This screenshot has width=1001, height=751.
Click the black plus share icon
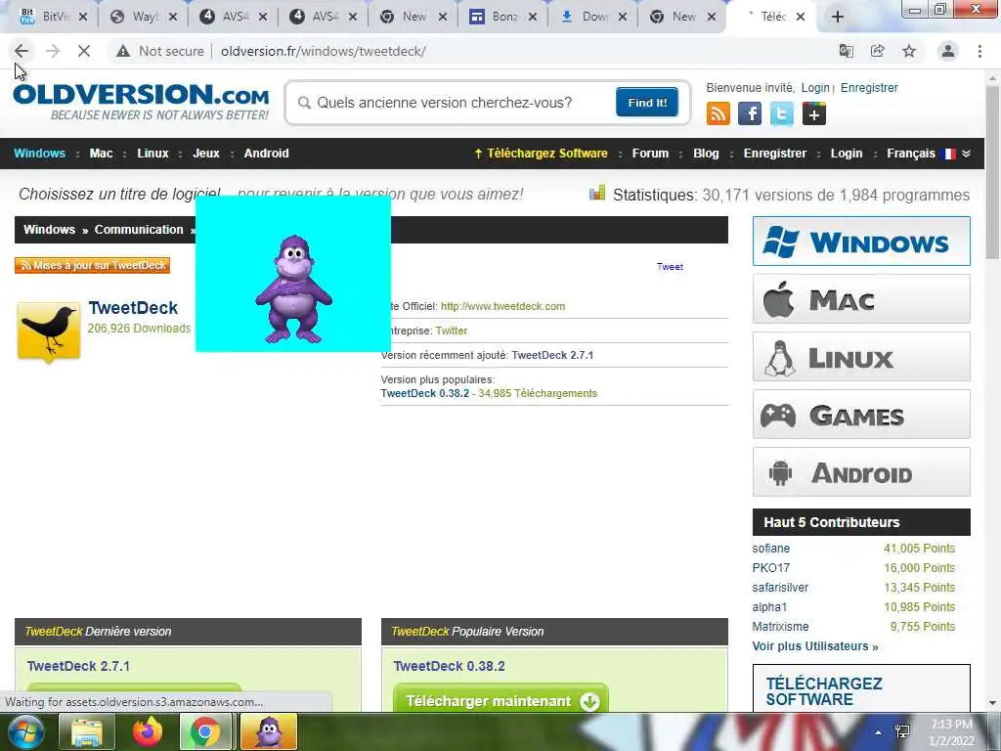[x=814, y=114]
